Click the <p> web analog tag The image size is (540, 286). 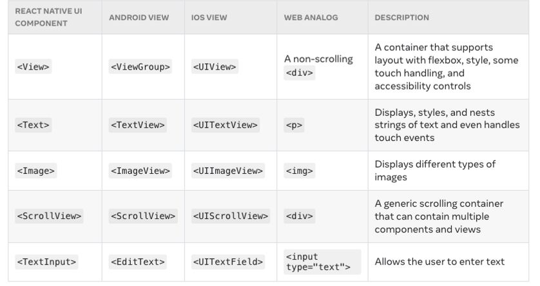tap(294, 125)
